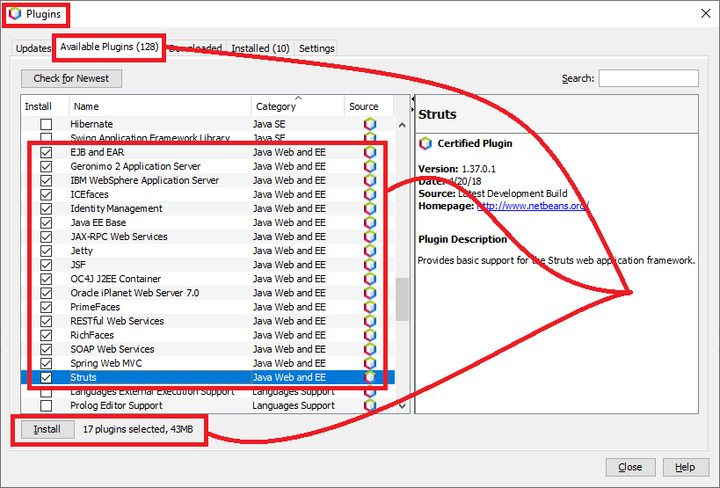Open the Available Plugins (128) tab
Viewport: 720px width, 488px height.
[109, 47]
